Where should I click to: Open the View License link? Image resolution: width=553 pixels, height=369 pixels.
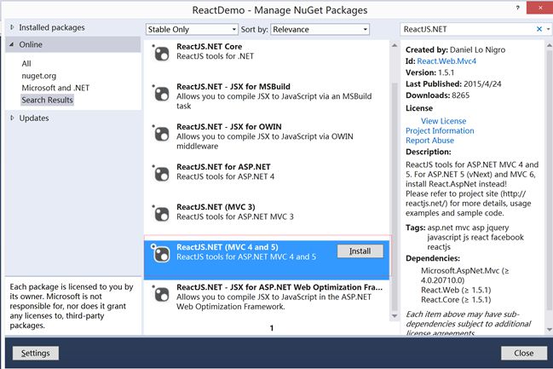tap(443, 121)
